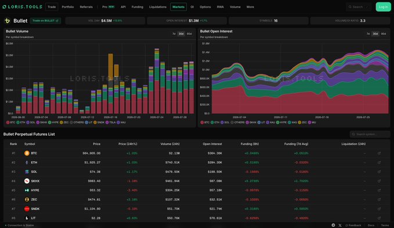Open the RWA page
The width and height of the screenshot is (394, 228).
221,7
